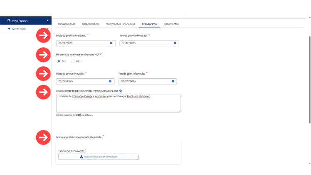The image size is (311, 175).
Task: Open calendar for Início da coleta date
Action: tap(110, 81)
